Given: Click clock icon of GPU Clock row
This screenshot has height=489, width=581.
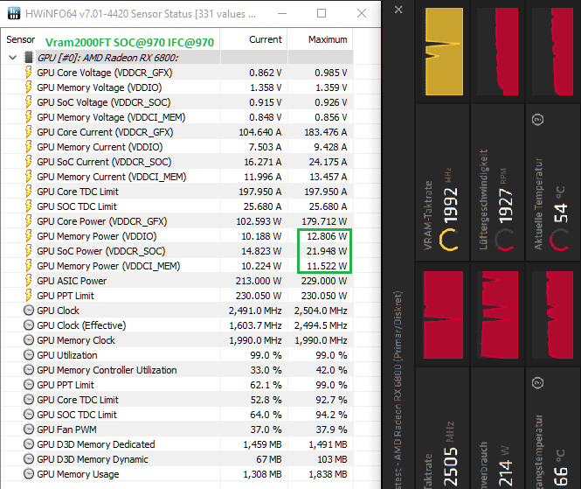Looking at the screenshot, I should pos(29,311).
